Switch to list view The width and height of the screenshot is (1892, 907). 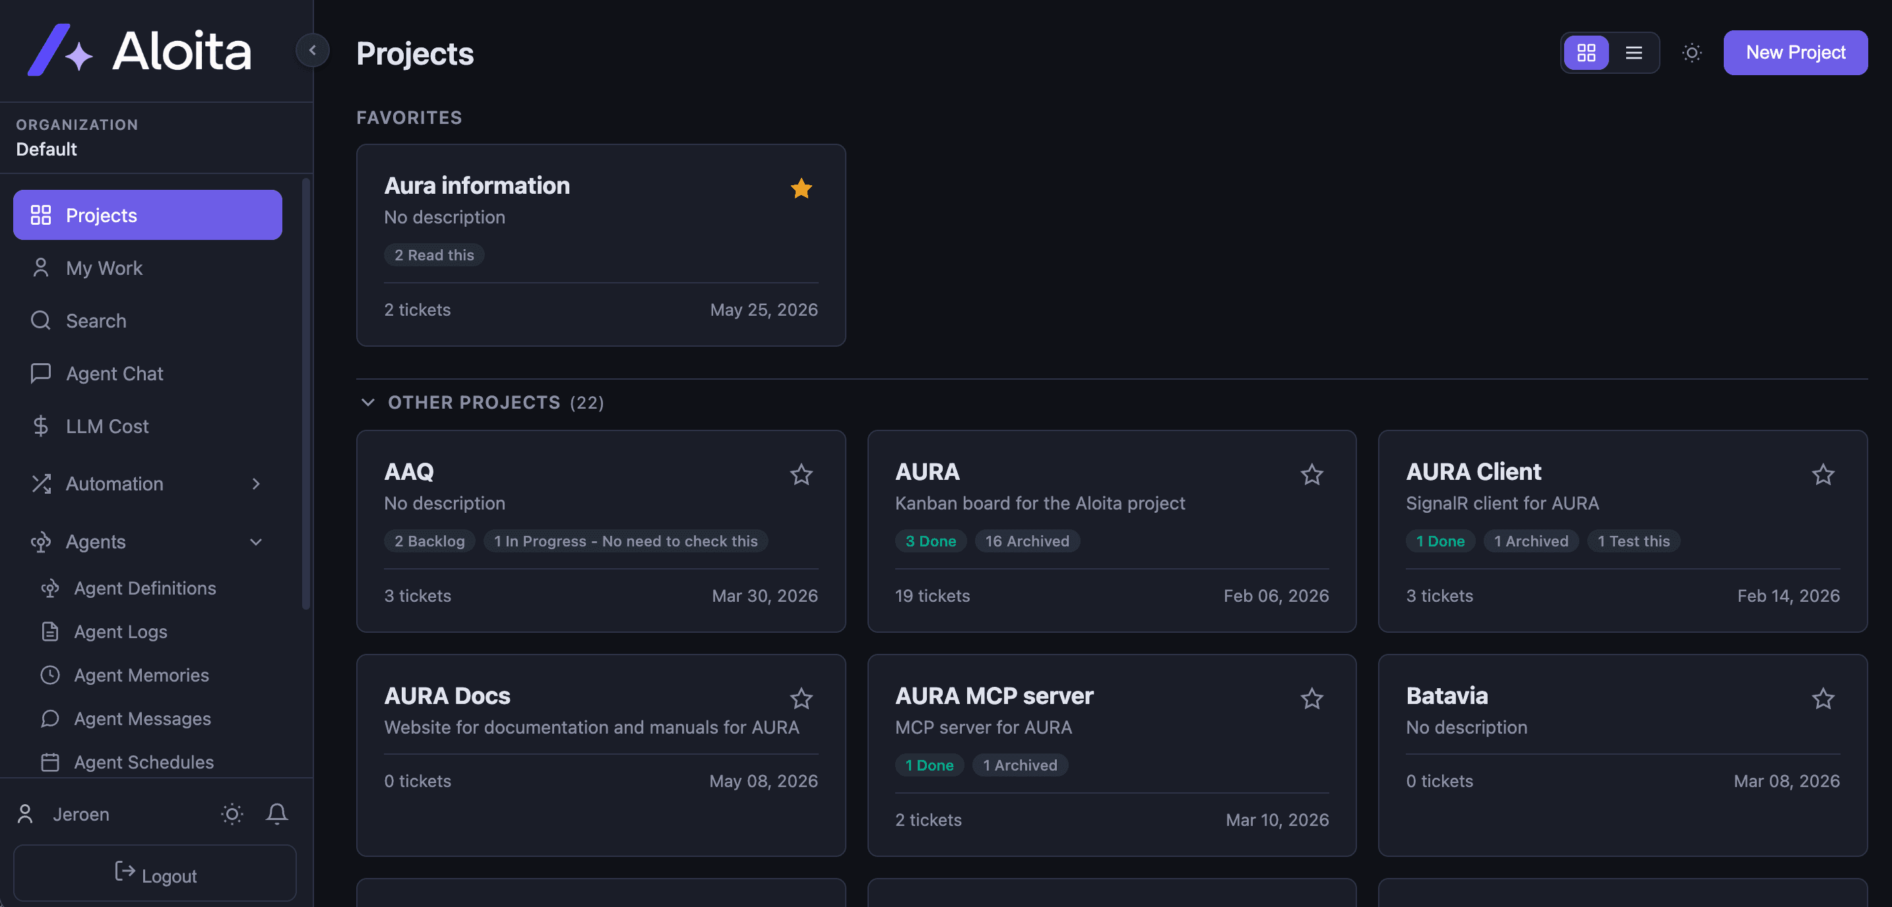(x=1633, y=53)
